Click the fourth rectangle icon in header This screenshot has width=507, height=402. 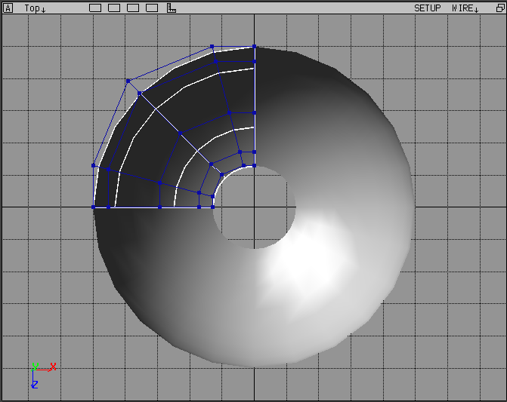[152, 8]
